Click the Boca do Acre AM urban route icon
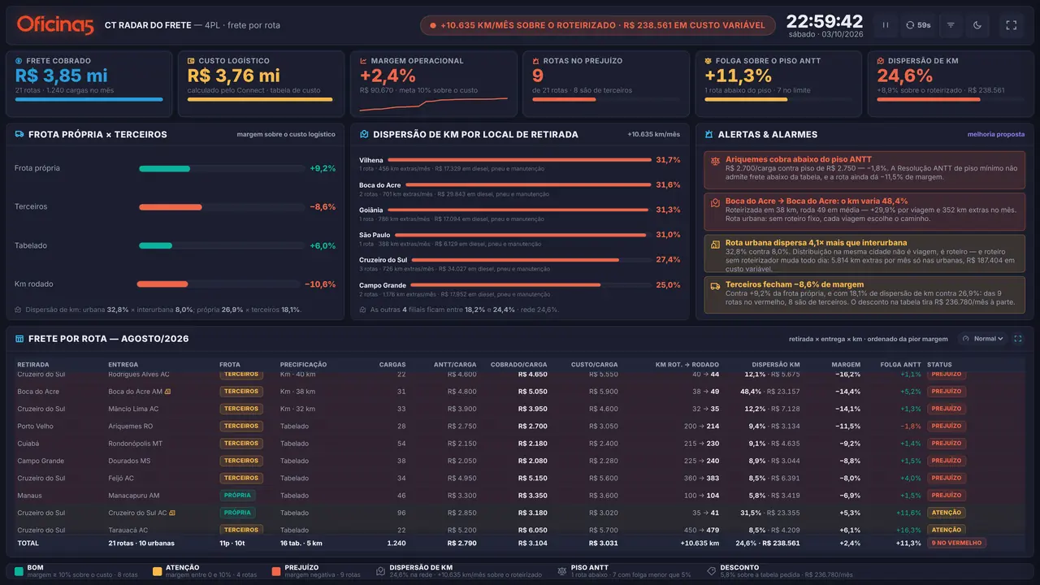The image size is (1040, 585). [x=167, y=392]
